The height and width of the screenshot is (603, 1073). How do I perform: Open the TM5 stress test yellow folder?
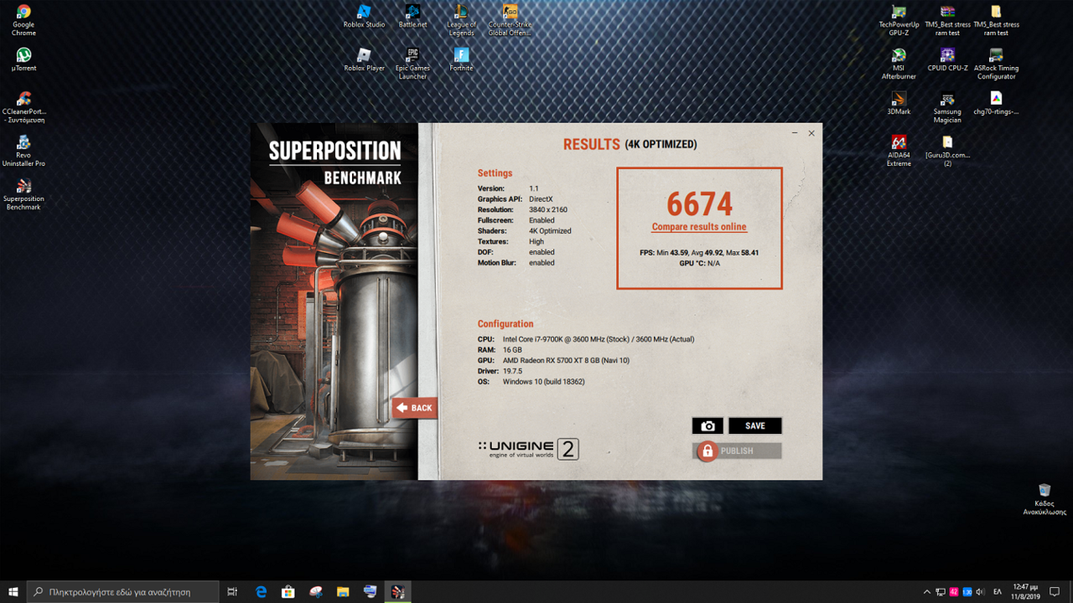pyautogui.click(x=996, y=20)
